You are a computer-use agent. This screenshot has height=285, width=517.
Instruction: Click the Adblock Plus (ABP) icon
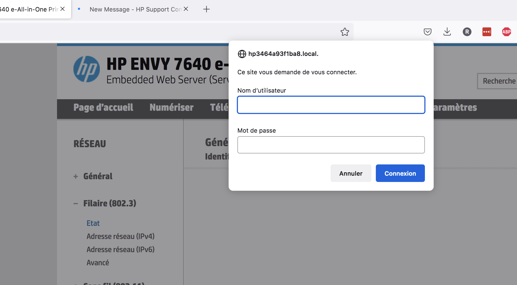[506, 32]
